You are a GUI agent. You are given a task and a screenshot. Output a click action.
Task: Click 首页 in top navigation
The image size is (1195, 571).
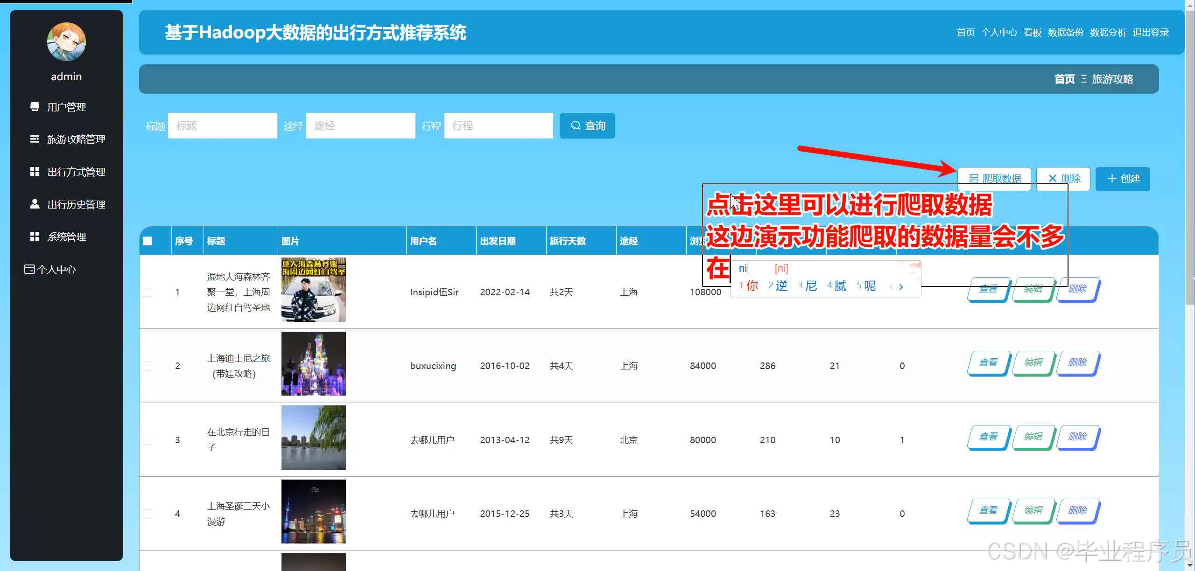(x=965, y=32)
